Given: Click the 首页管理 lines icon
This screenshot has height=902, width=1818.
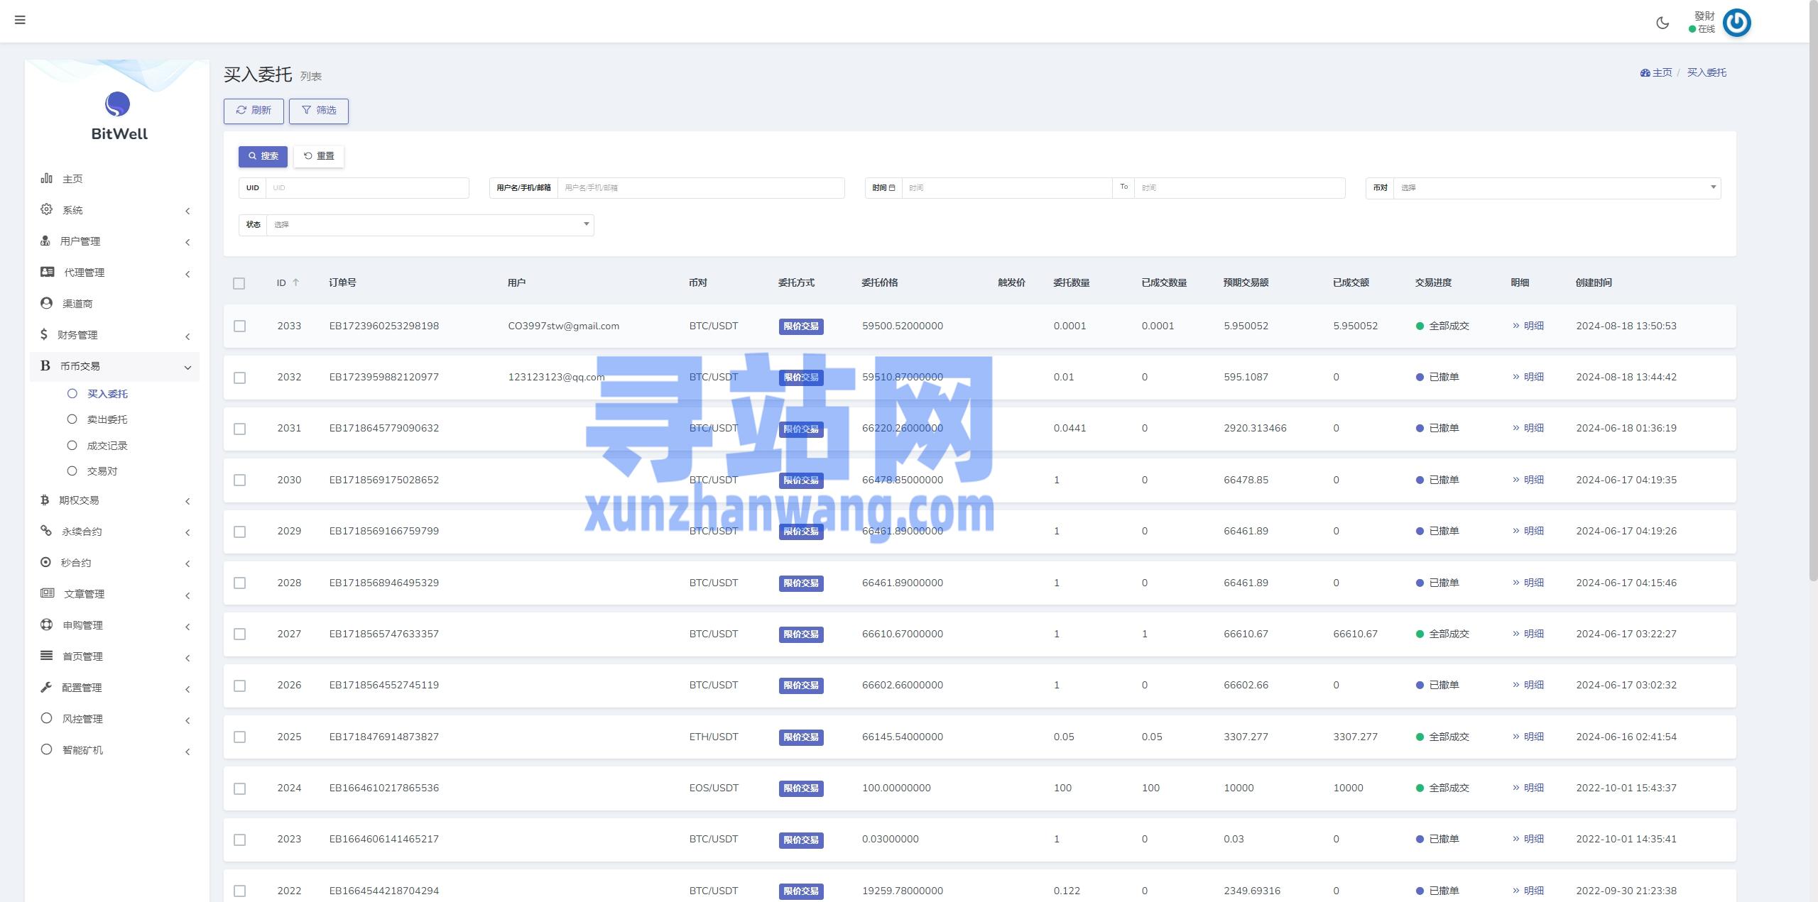Looking at the screenshot, I should tap(46, 656).
